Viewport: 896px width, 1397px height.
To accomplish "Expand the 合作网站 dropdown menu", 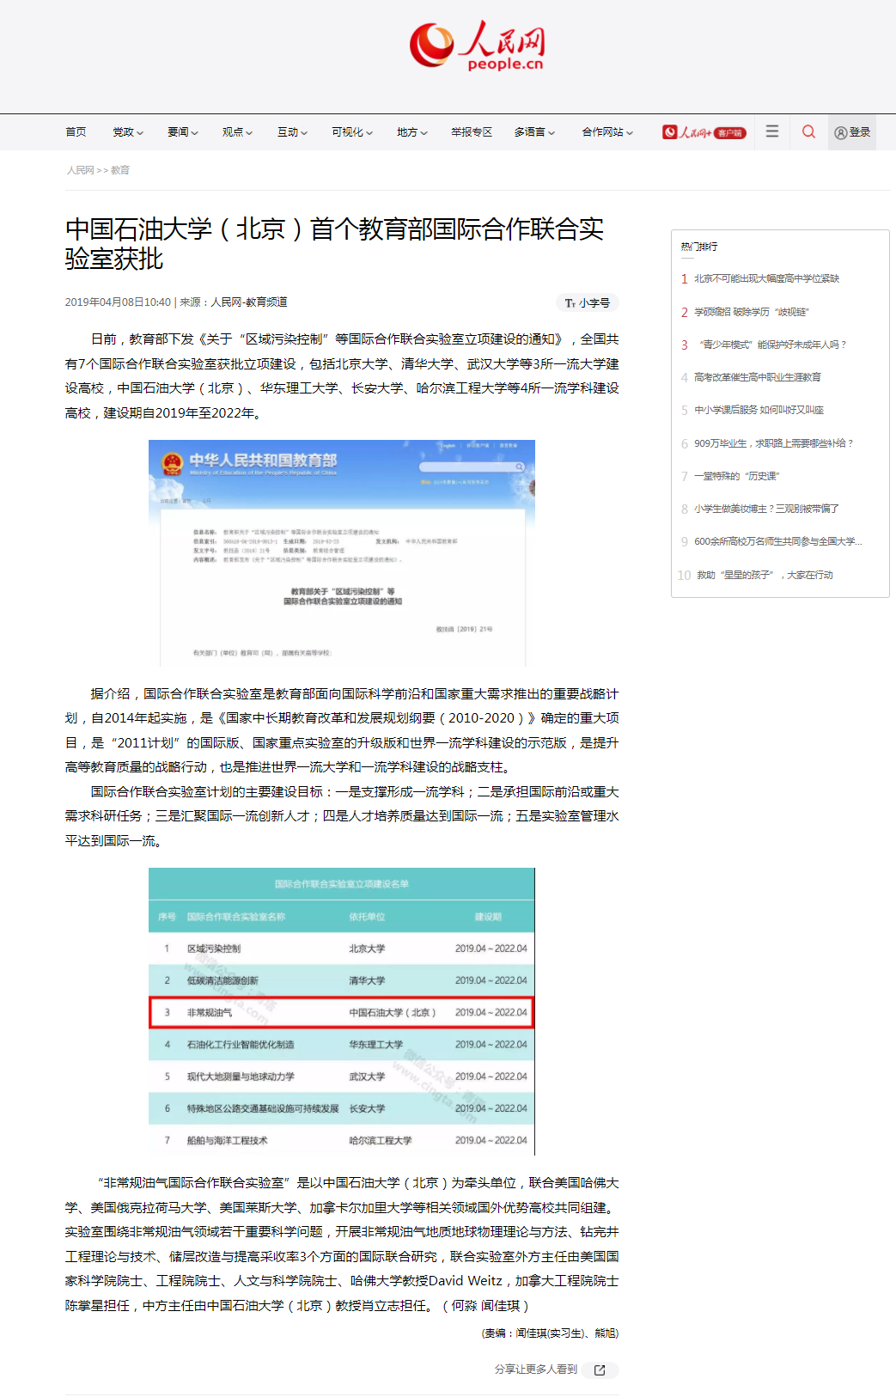I will [x=608, y=132].
